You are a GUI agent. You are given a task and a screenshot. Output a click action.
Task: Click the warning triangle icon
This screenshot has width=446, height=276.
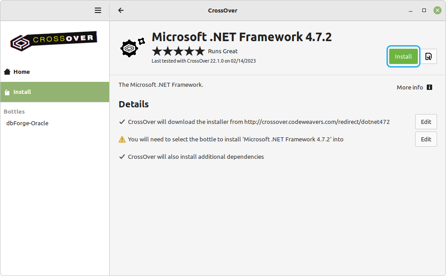click(x=122, y=140)
